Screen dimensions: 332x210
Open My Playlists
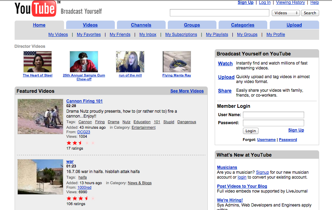(217, 35)
